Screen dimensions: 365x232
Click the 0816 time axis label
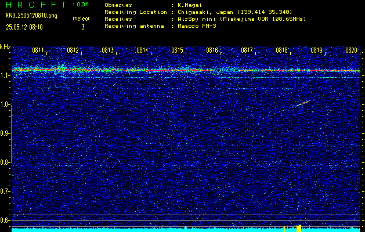[x=212, y=50]
